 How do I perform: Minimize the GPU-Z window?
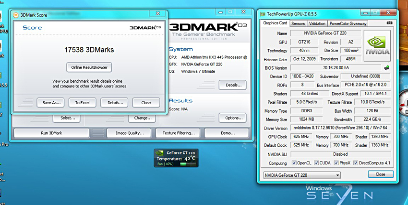pos(366,13)
